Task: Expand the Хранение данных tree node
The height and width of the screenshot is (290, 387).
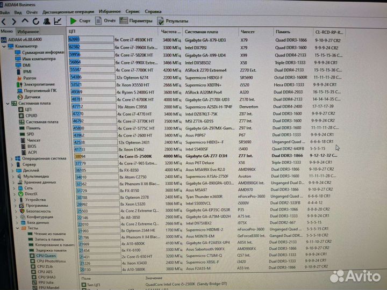Action: tap(14, 182)
